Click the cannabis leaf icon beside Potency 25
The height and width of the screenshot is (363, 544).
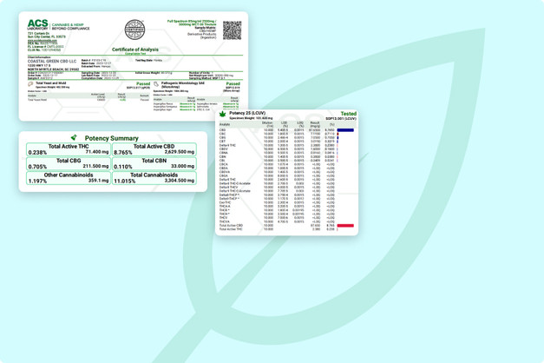click(222, 115)
